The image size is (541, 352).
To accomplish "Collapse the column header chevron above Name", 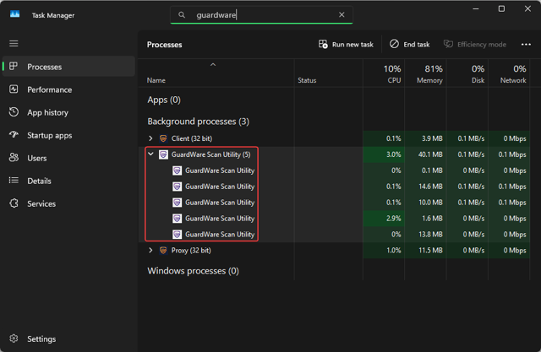I will point(213,65).
